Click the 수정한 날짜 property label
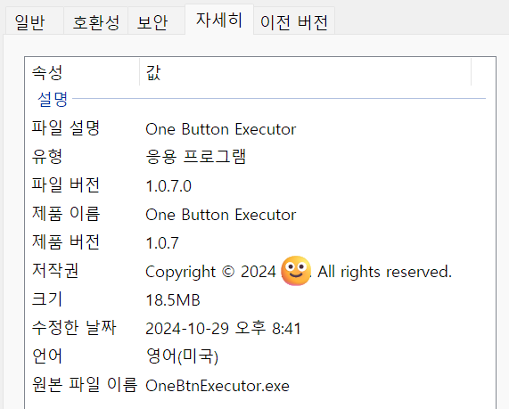This screenshot has height=409, width=509. click(x=74, y=328)
